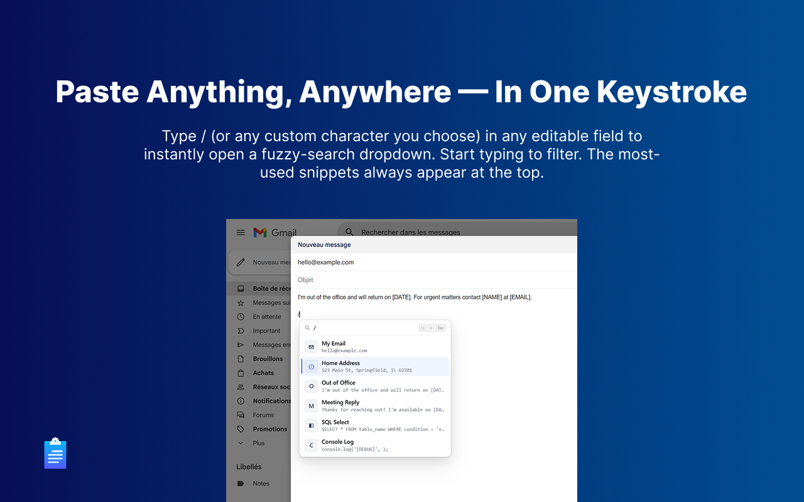Viewport: 804px width, 502px height.
Task: Insert the 'Out of Office' snippet
Action: pyautogui.click(x=375, y=386)
